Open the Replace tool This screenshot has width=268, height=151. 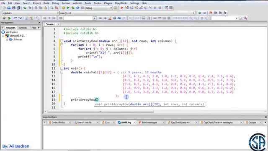(57, 8)
